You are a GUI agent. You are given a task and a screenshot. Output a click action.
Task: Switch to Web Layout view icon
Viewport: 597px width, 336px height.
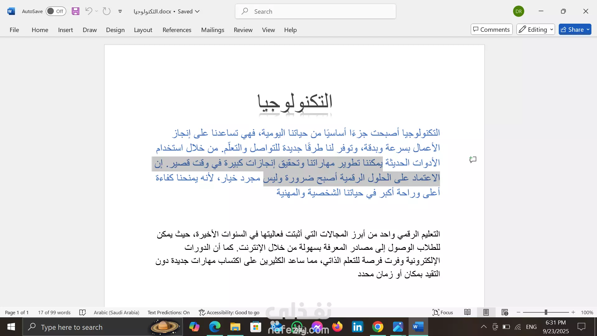[x=505, y=312]
